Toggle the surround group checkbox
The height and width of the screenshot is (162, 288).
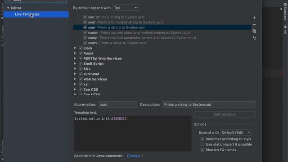coord(81,74)
